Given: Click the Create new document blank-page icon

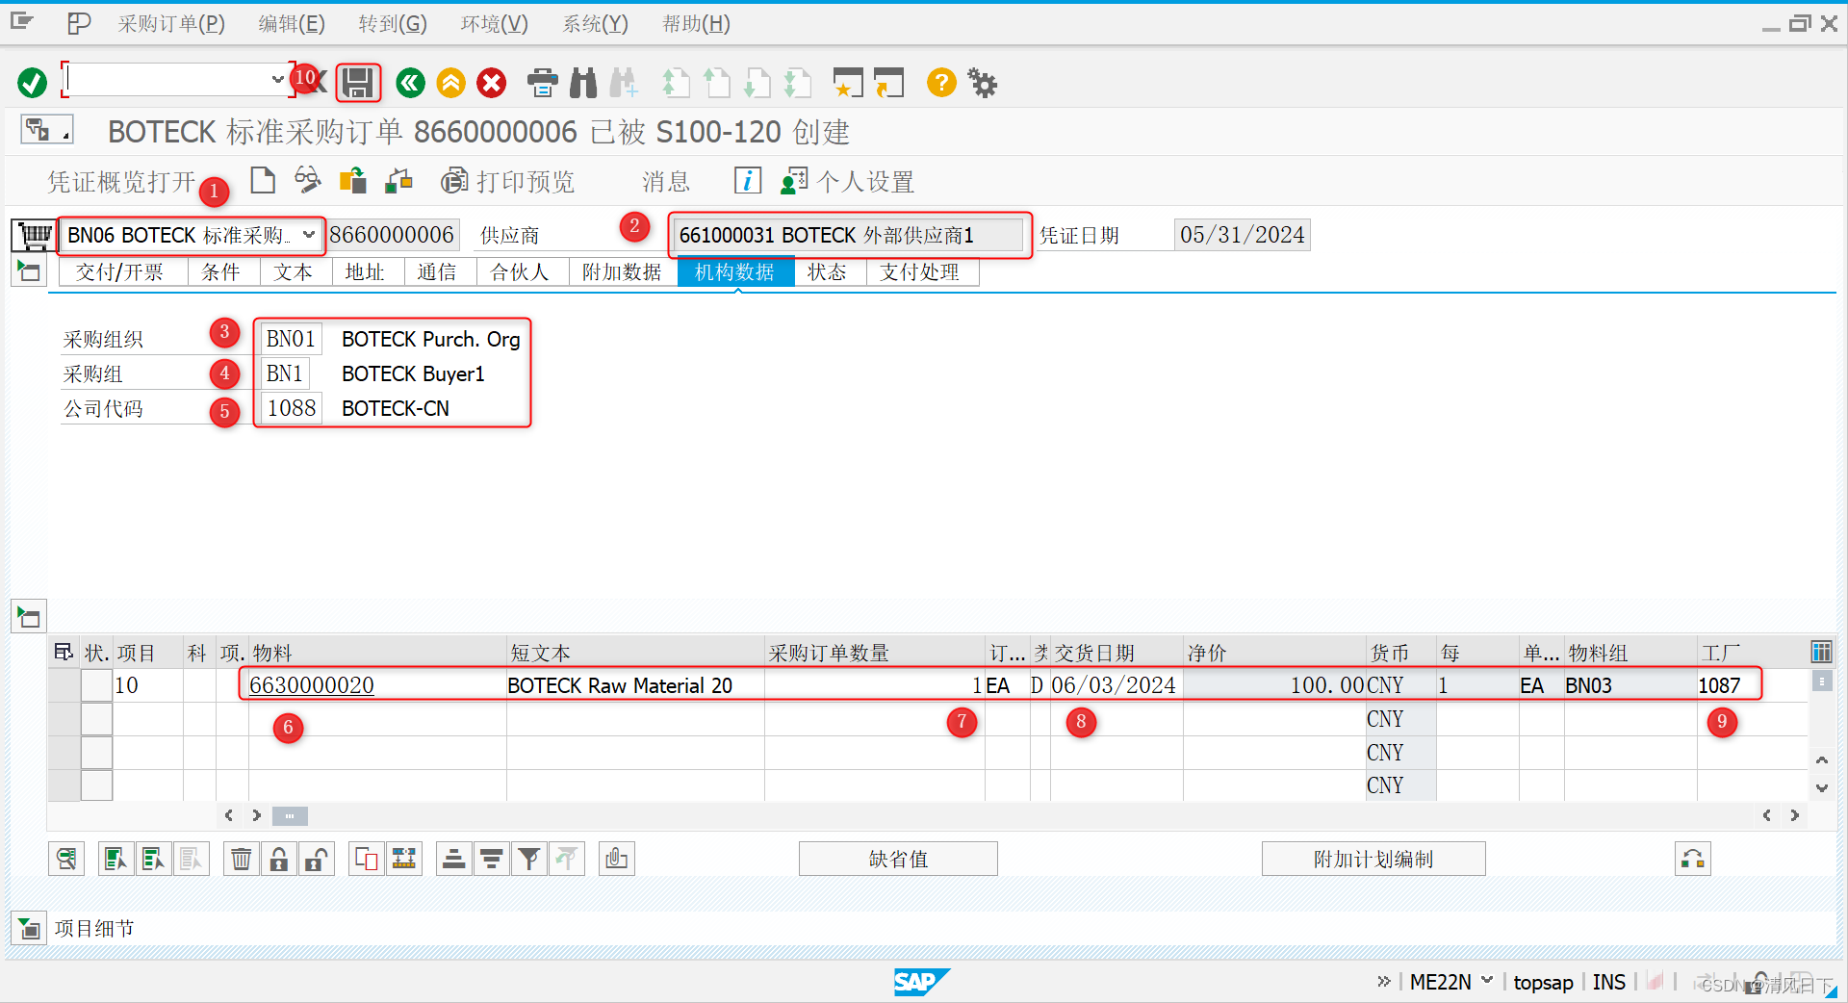Looking at the screenshot, I should (x=263, y=180).
